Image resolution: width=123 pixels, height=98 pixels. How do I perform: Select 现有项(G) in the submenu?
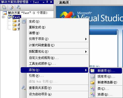click(106, 77)
